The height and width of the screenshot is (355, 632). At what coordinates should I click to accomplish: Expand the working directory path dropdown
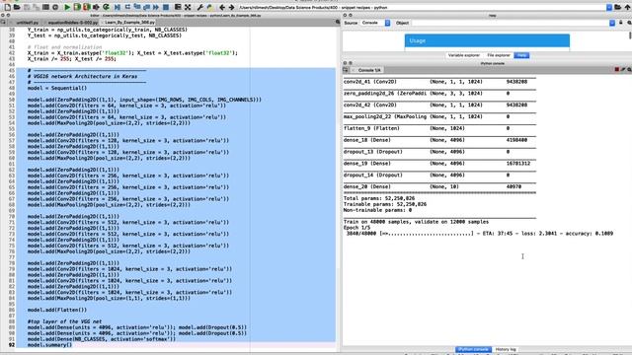609,7
